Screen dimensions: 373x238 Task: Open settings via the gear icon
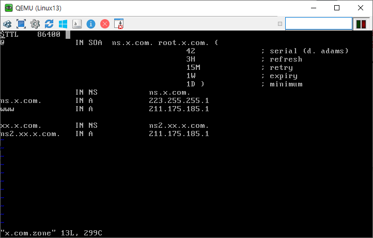point(35,24)
